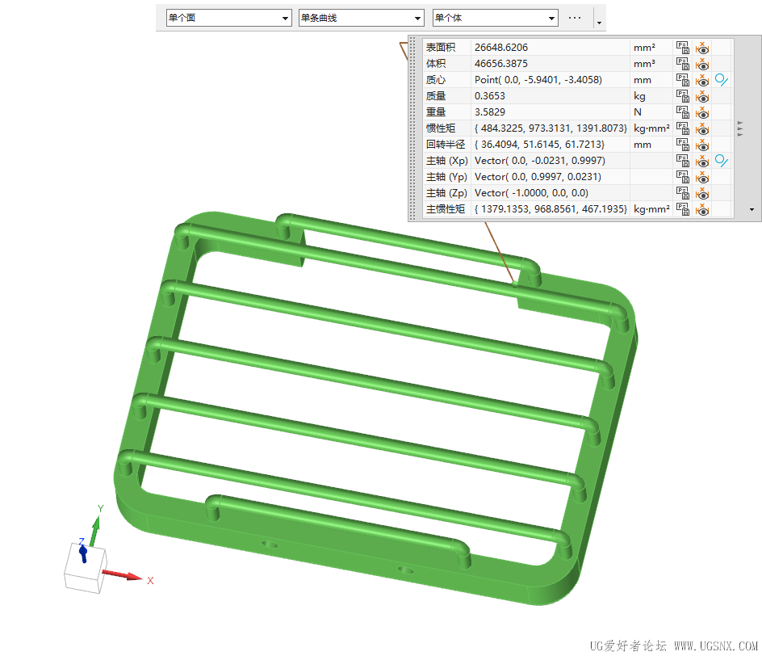The image size is (762, 656).
Task: Click the weight value 3.5829
Action: pyautogui.click(x=490, y=111)
